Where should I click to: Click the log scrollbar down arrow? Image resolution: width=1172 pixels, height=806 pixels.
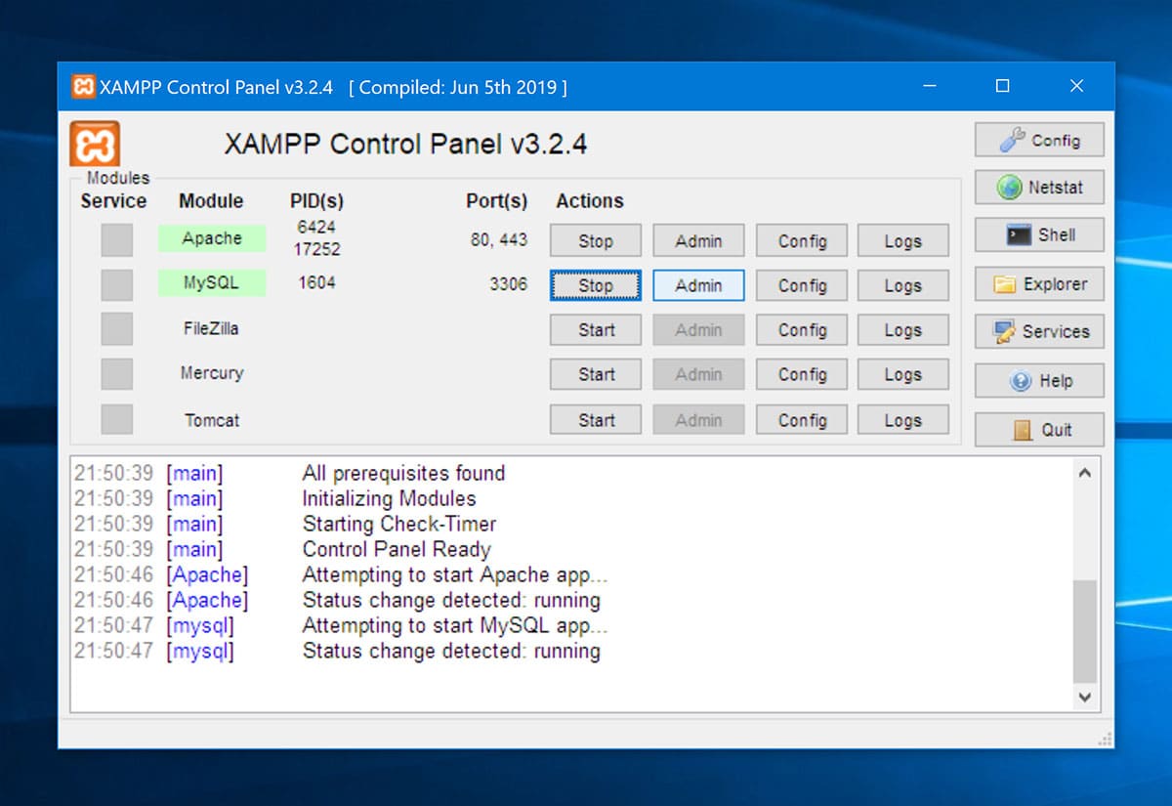(1085, 698)
